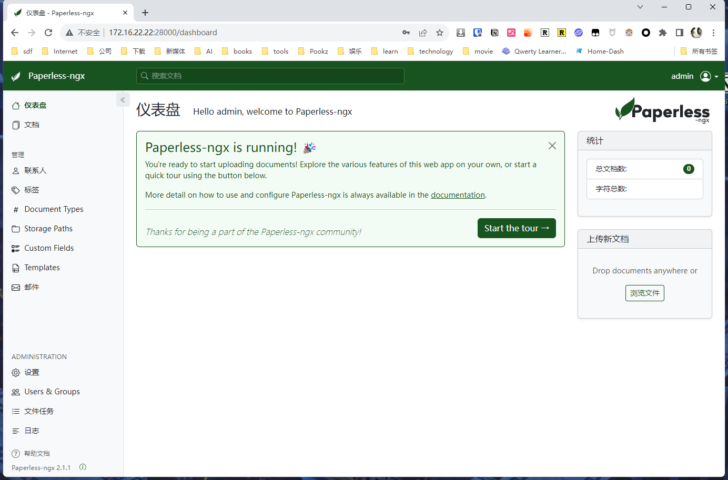728x480 pixels.
Task: Collapse the sidebar with the chevron toggle
Action: pyautogui.click(x=123, y=100)
